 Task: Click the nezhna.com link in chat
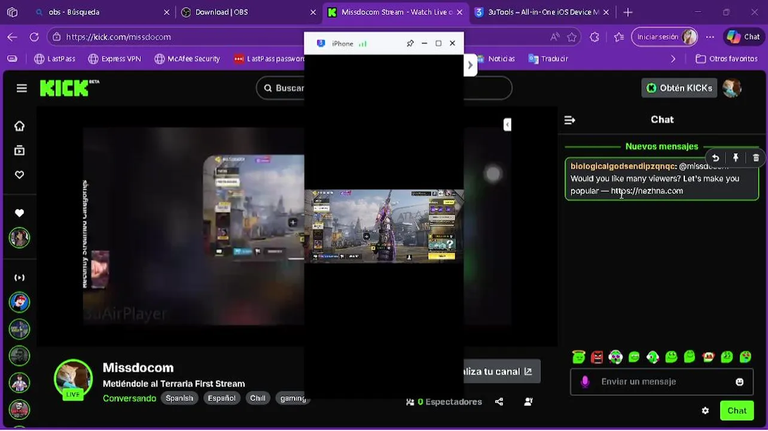647,191
